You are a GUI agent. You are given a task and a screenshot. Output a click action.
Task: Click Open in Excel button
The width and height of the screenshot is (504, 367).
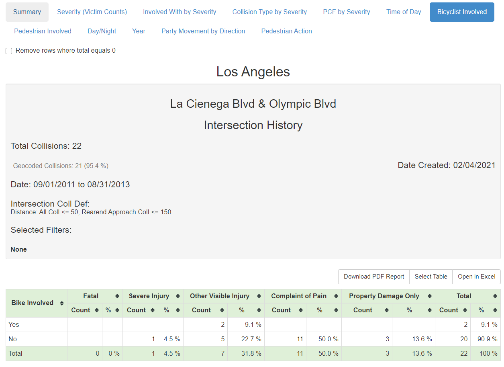coord(476,277)
